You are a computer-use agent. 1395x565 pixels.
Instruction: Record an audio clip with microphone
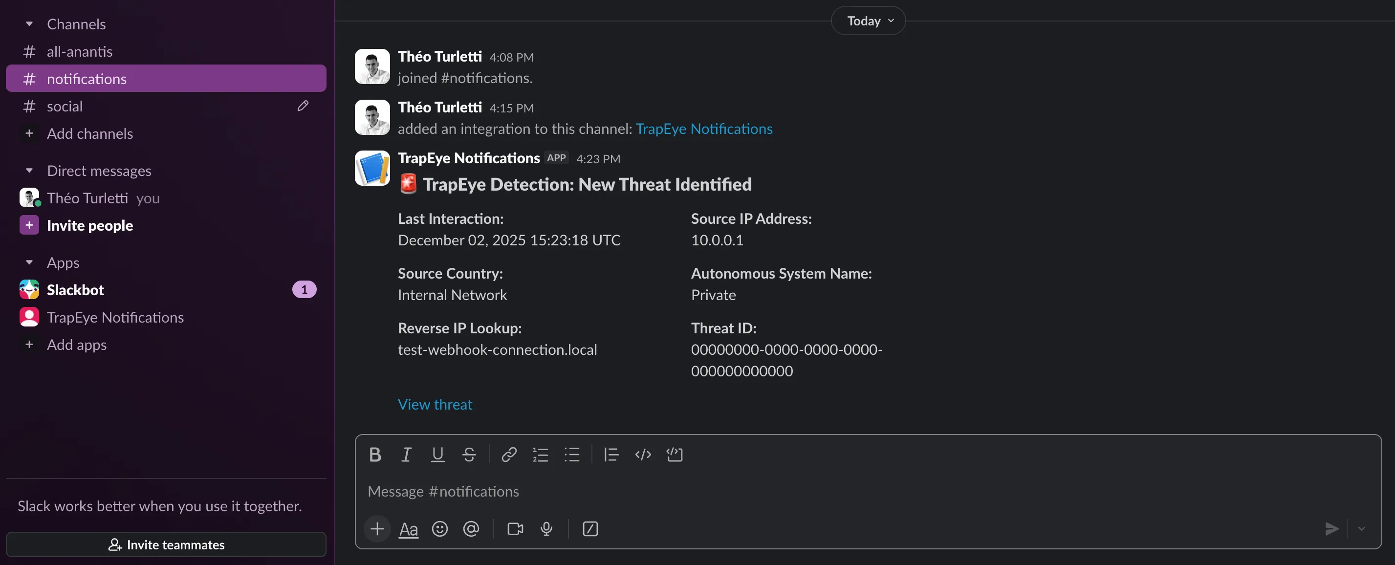coord(546,529)
